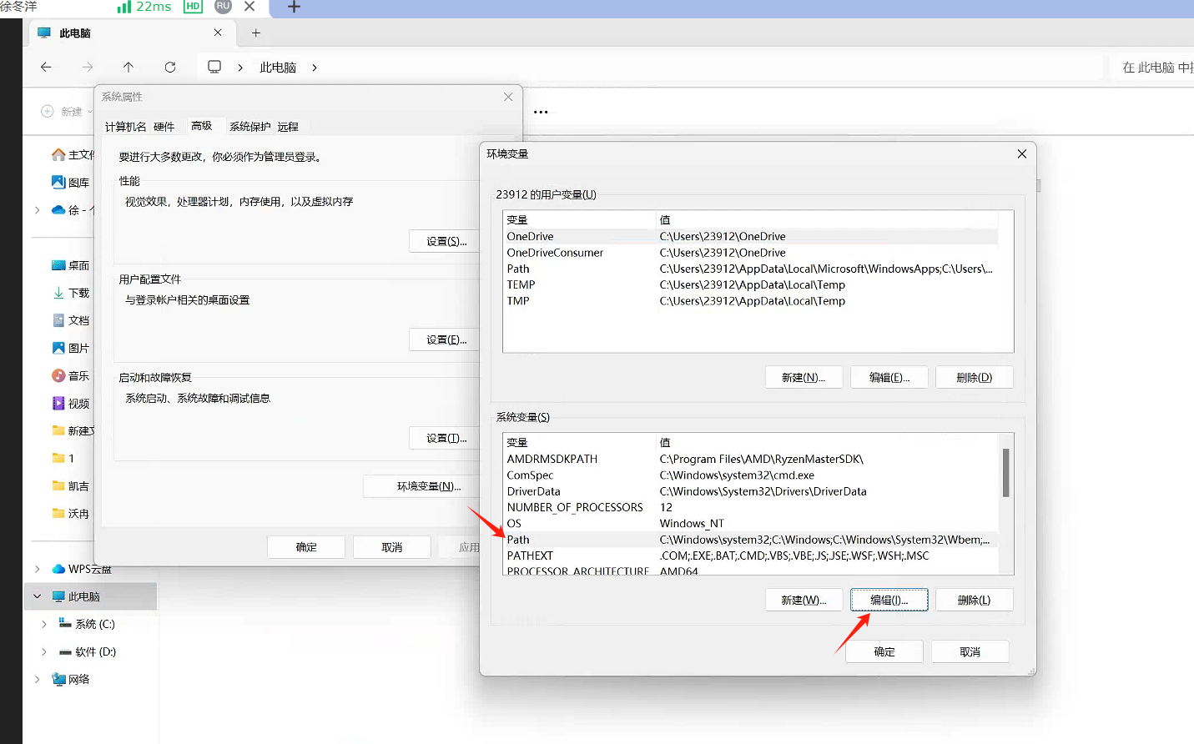Screen dimensions: 1194x744
Task: Click 删除(D) under user variables
Action: click(975, 377)
